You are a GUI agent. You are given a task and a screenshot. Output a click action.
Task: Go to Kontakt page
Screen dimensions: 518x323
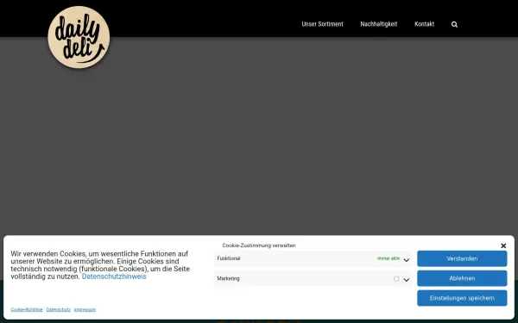point(424,24)
